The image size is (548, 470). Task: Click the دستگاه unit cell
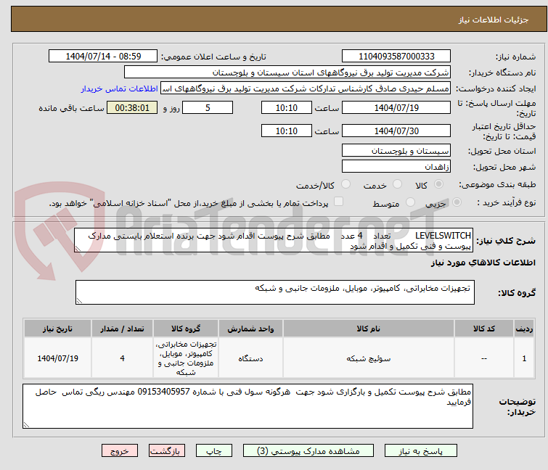pyautogui.click(x=250, y=358)
